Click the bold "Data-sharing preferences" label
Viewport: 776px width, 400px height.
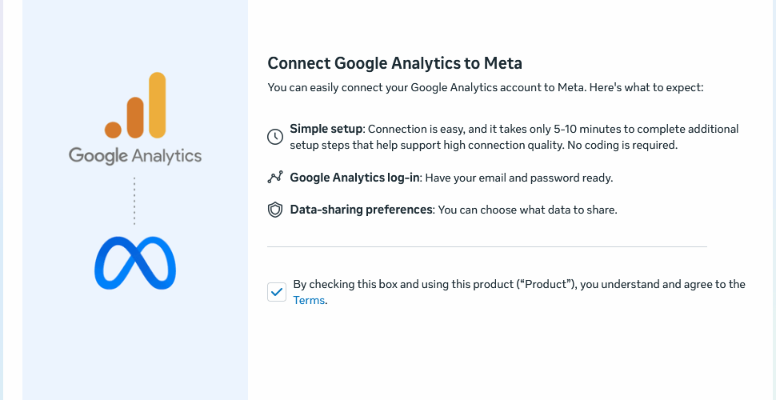click(x=361, y=210)
